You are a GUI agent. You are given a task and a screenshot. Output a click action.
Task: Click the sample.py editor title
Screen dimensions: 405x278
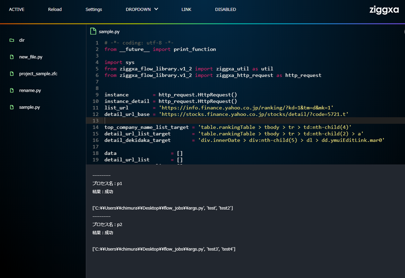[109, 32]
